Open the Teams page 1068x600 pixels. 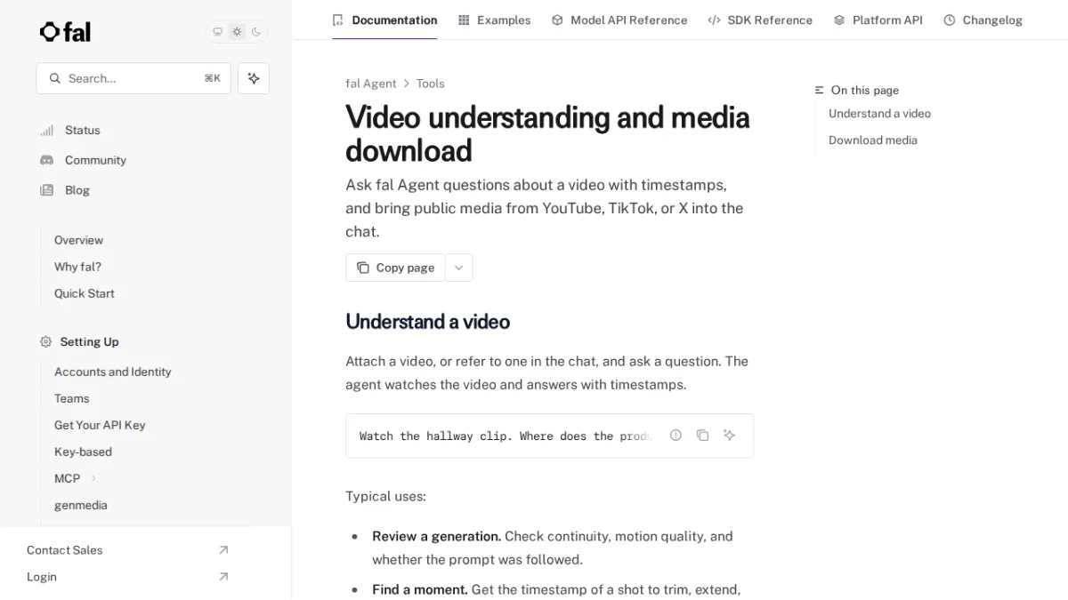(72, 398)
